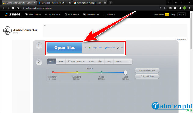Open the Chrome three-dot menu
This screenshot has width=193, height=113.
[189, 8]
